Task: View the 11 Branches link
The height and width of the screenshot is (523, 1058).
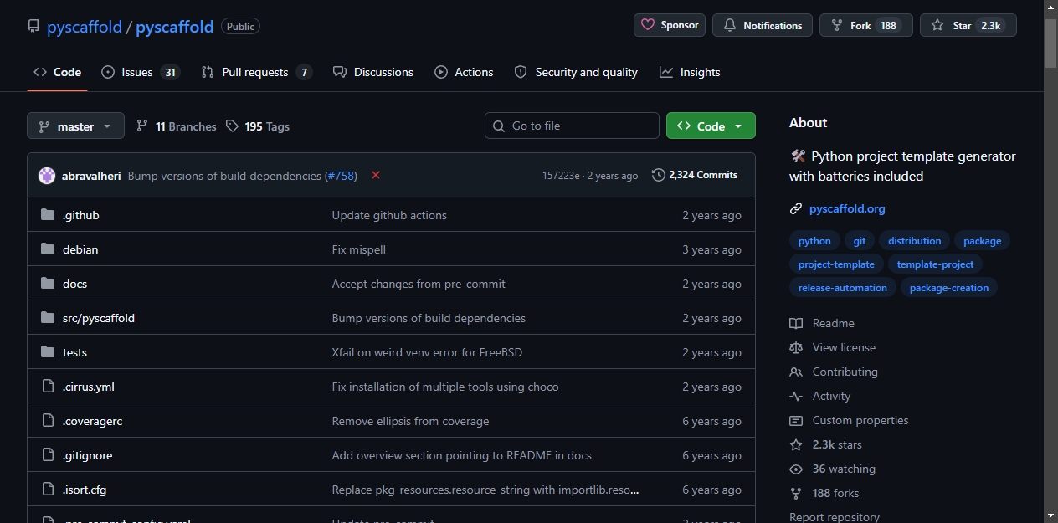Action: click(x=176, y=126)
